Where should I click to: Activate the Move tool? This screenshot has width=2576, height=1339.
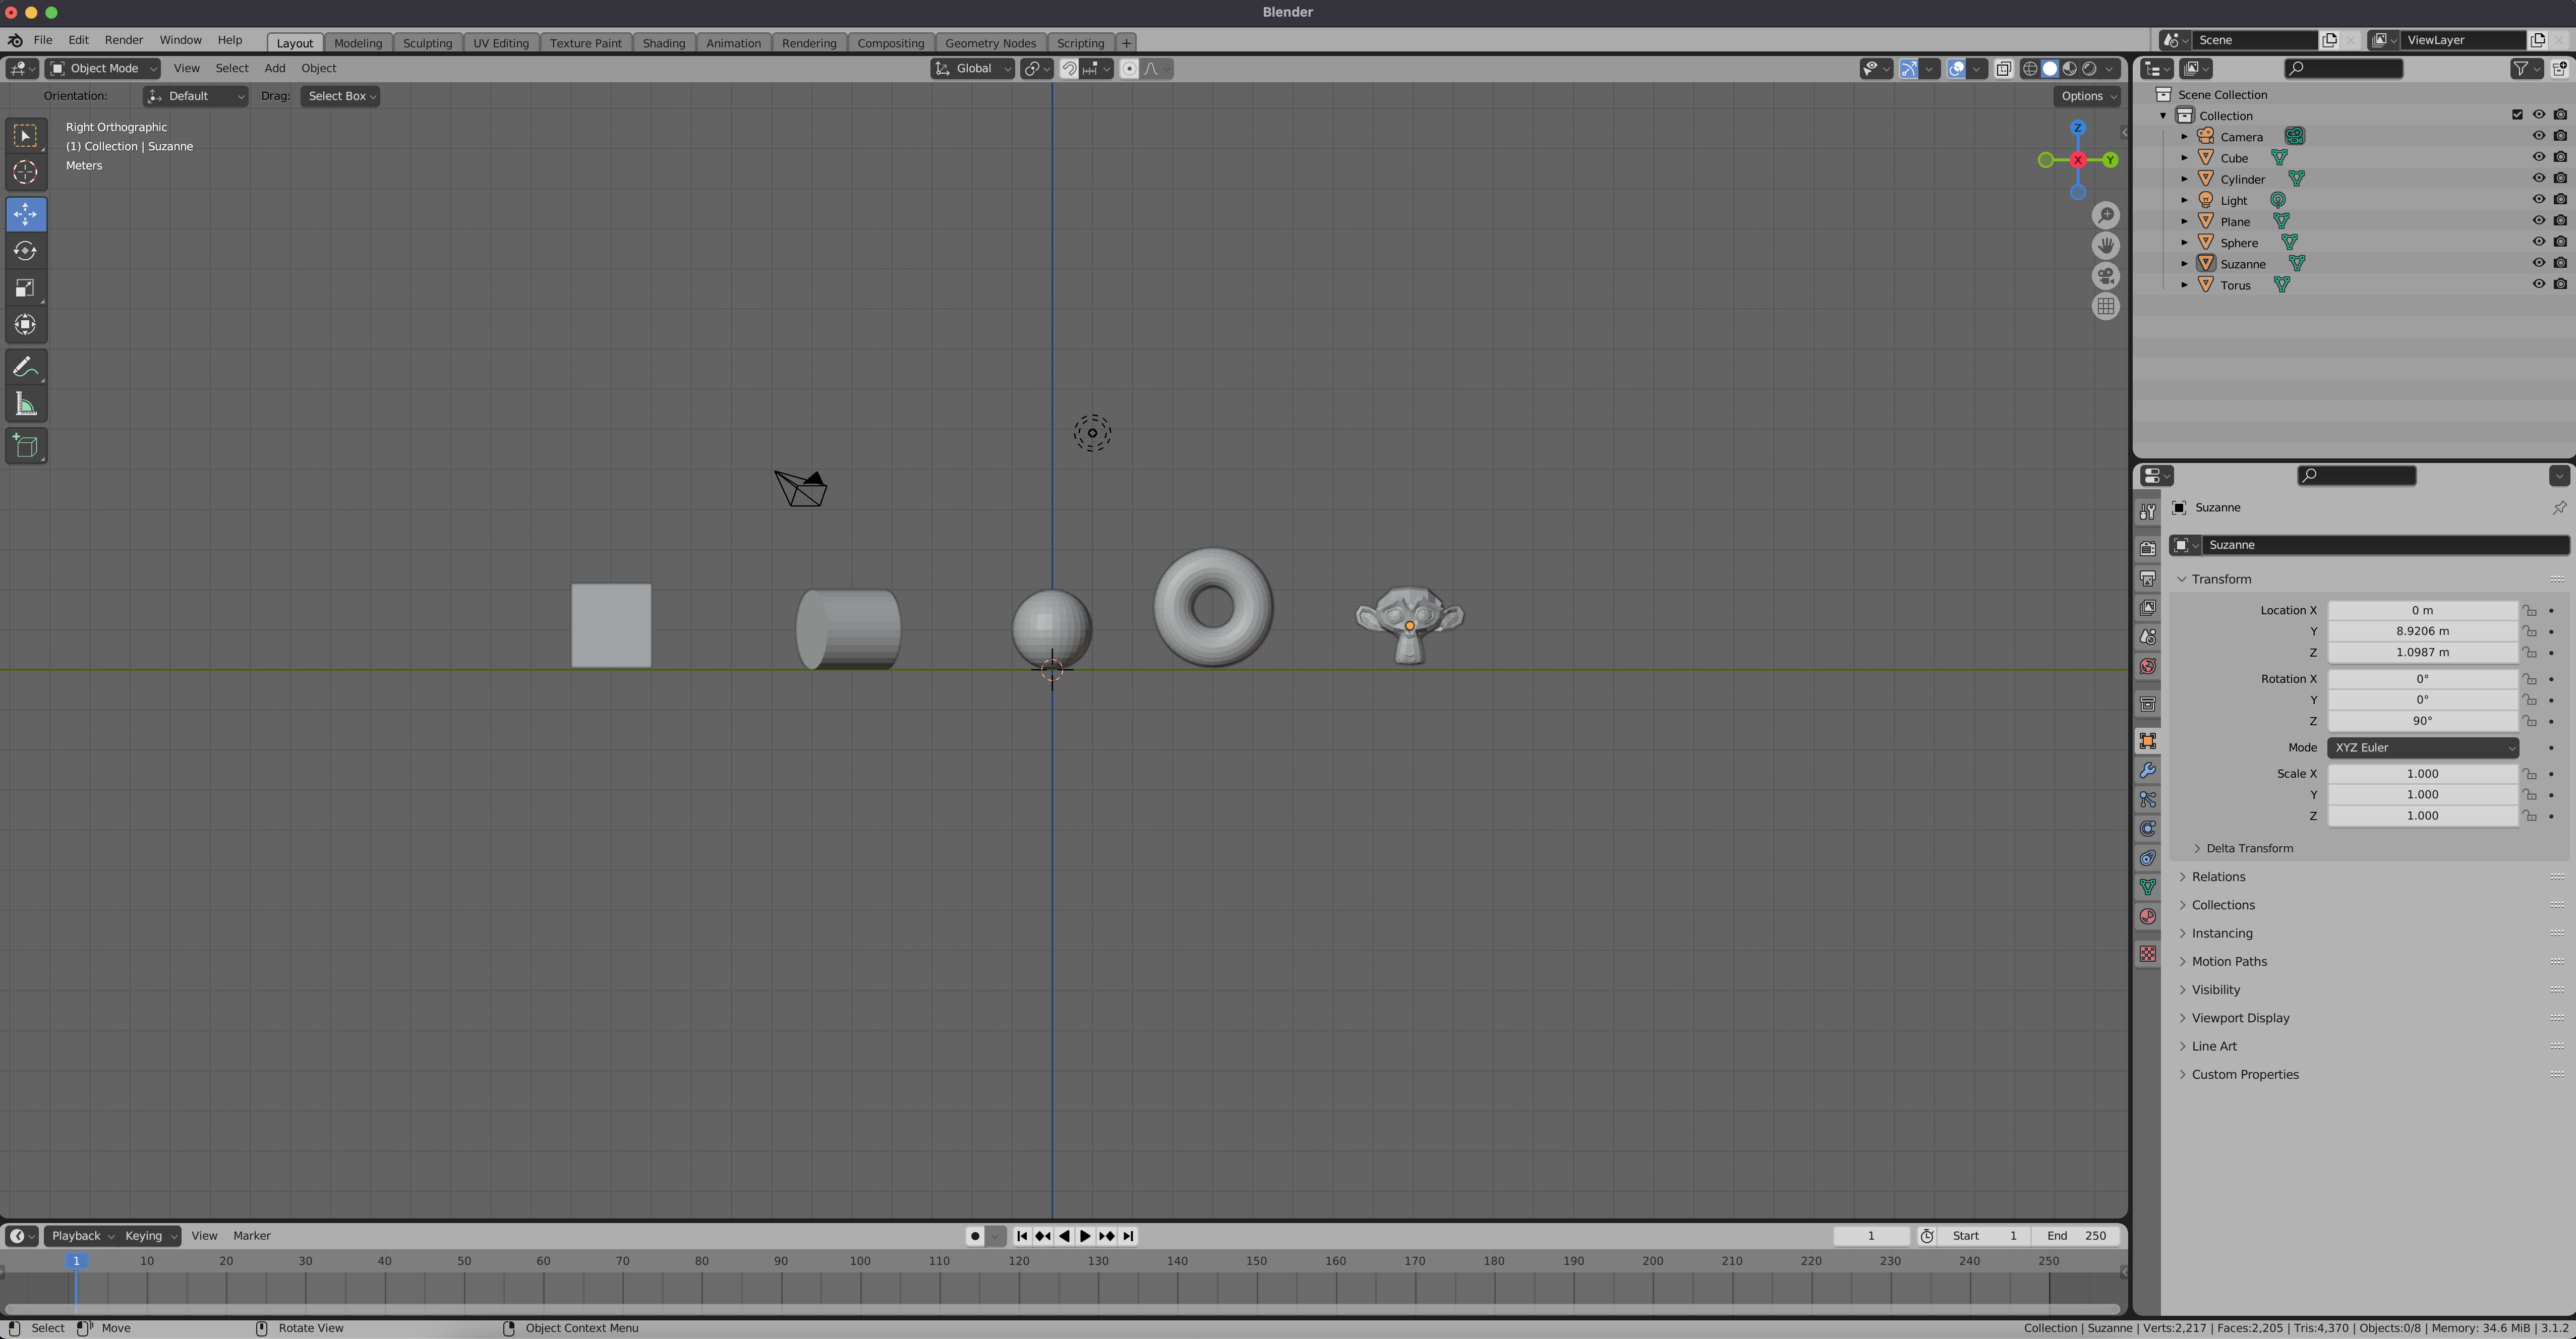(x=25, y=214)
